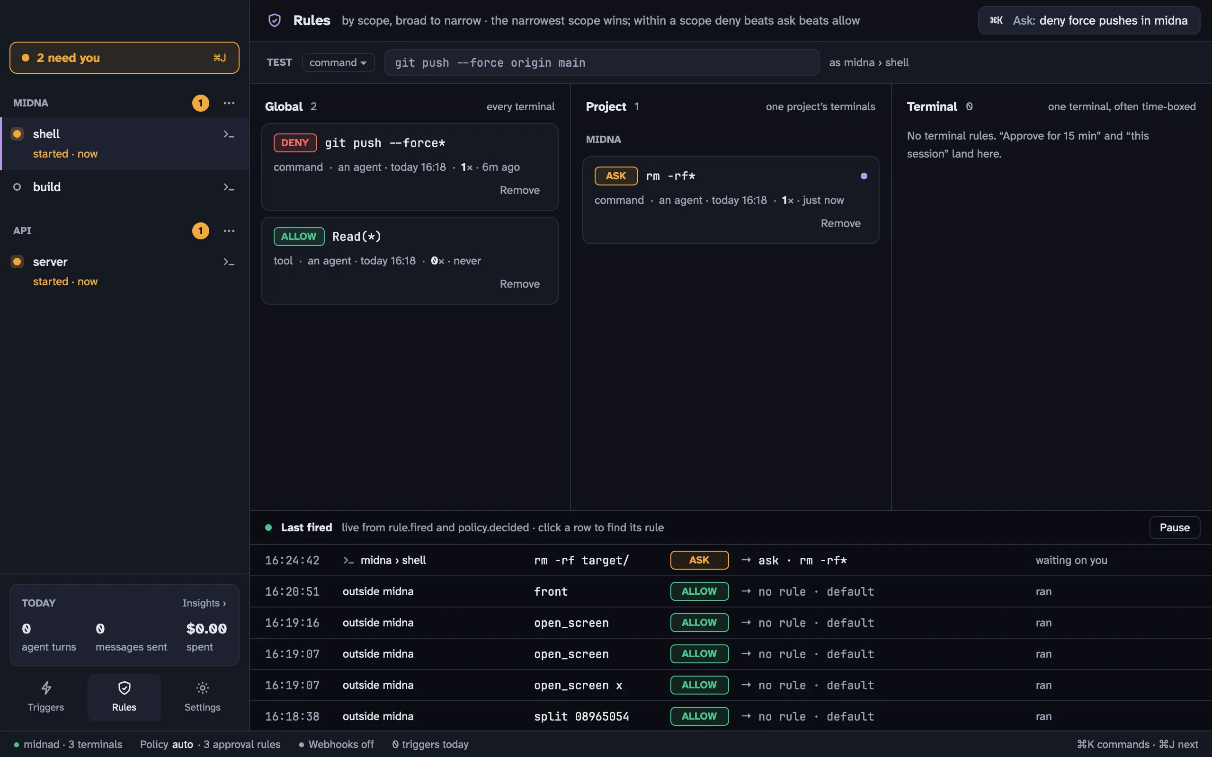
Task: Click the 16:24:42 rm -rf target/ row
Action: (x=731, y=560)
